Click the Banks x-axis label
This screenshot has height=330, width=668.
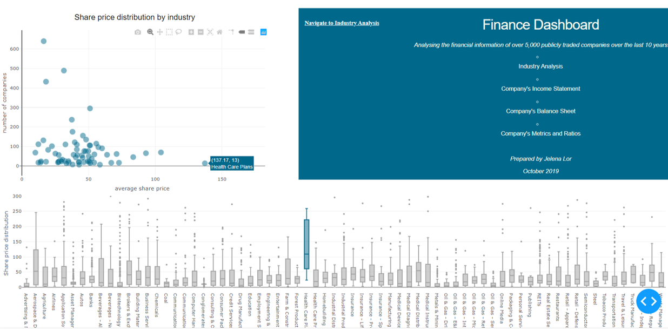point(91,300)
